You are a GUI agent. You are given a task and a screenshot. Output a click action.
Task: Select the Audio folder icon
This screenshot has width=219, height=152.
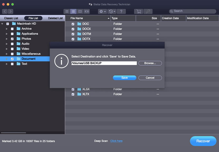pyautogui.click(x=18, y=44)
